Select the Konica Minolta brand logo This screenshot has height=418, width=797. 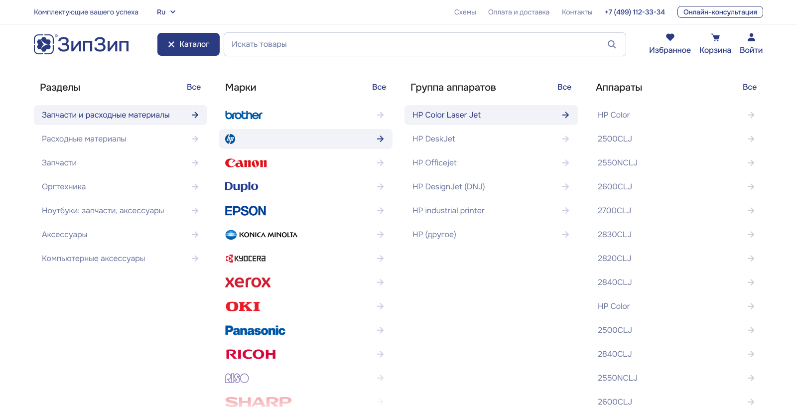pyautogui.click(x=262, y=235)
